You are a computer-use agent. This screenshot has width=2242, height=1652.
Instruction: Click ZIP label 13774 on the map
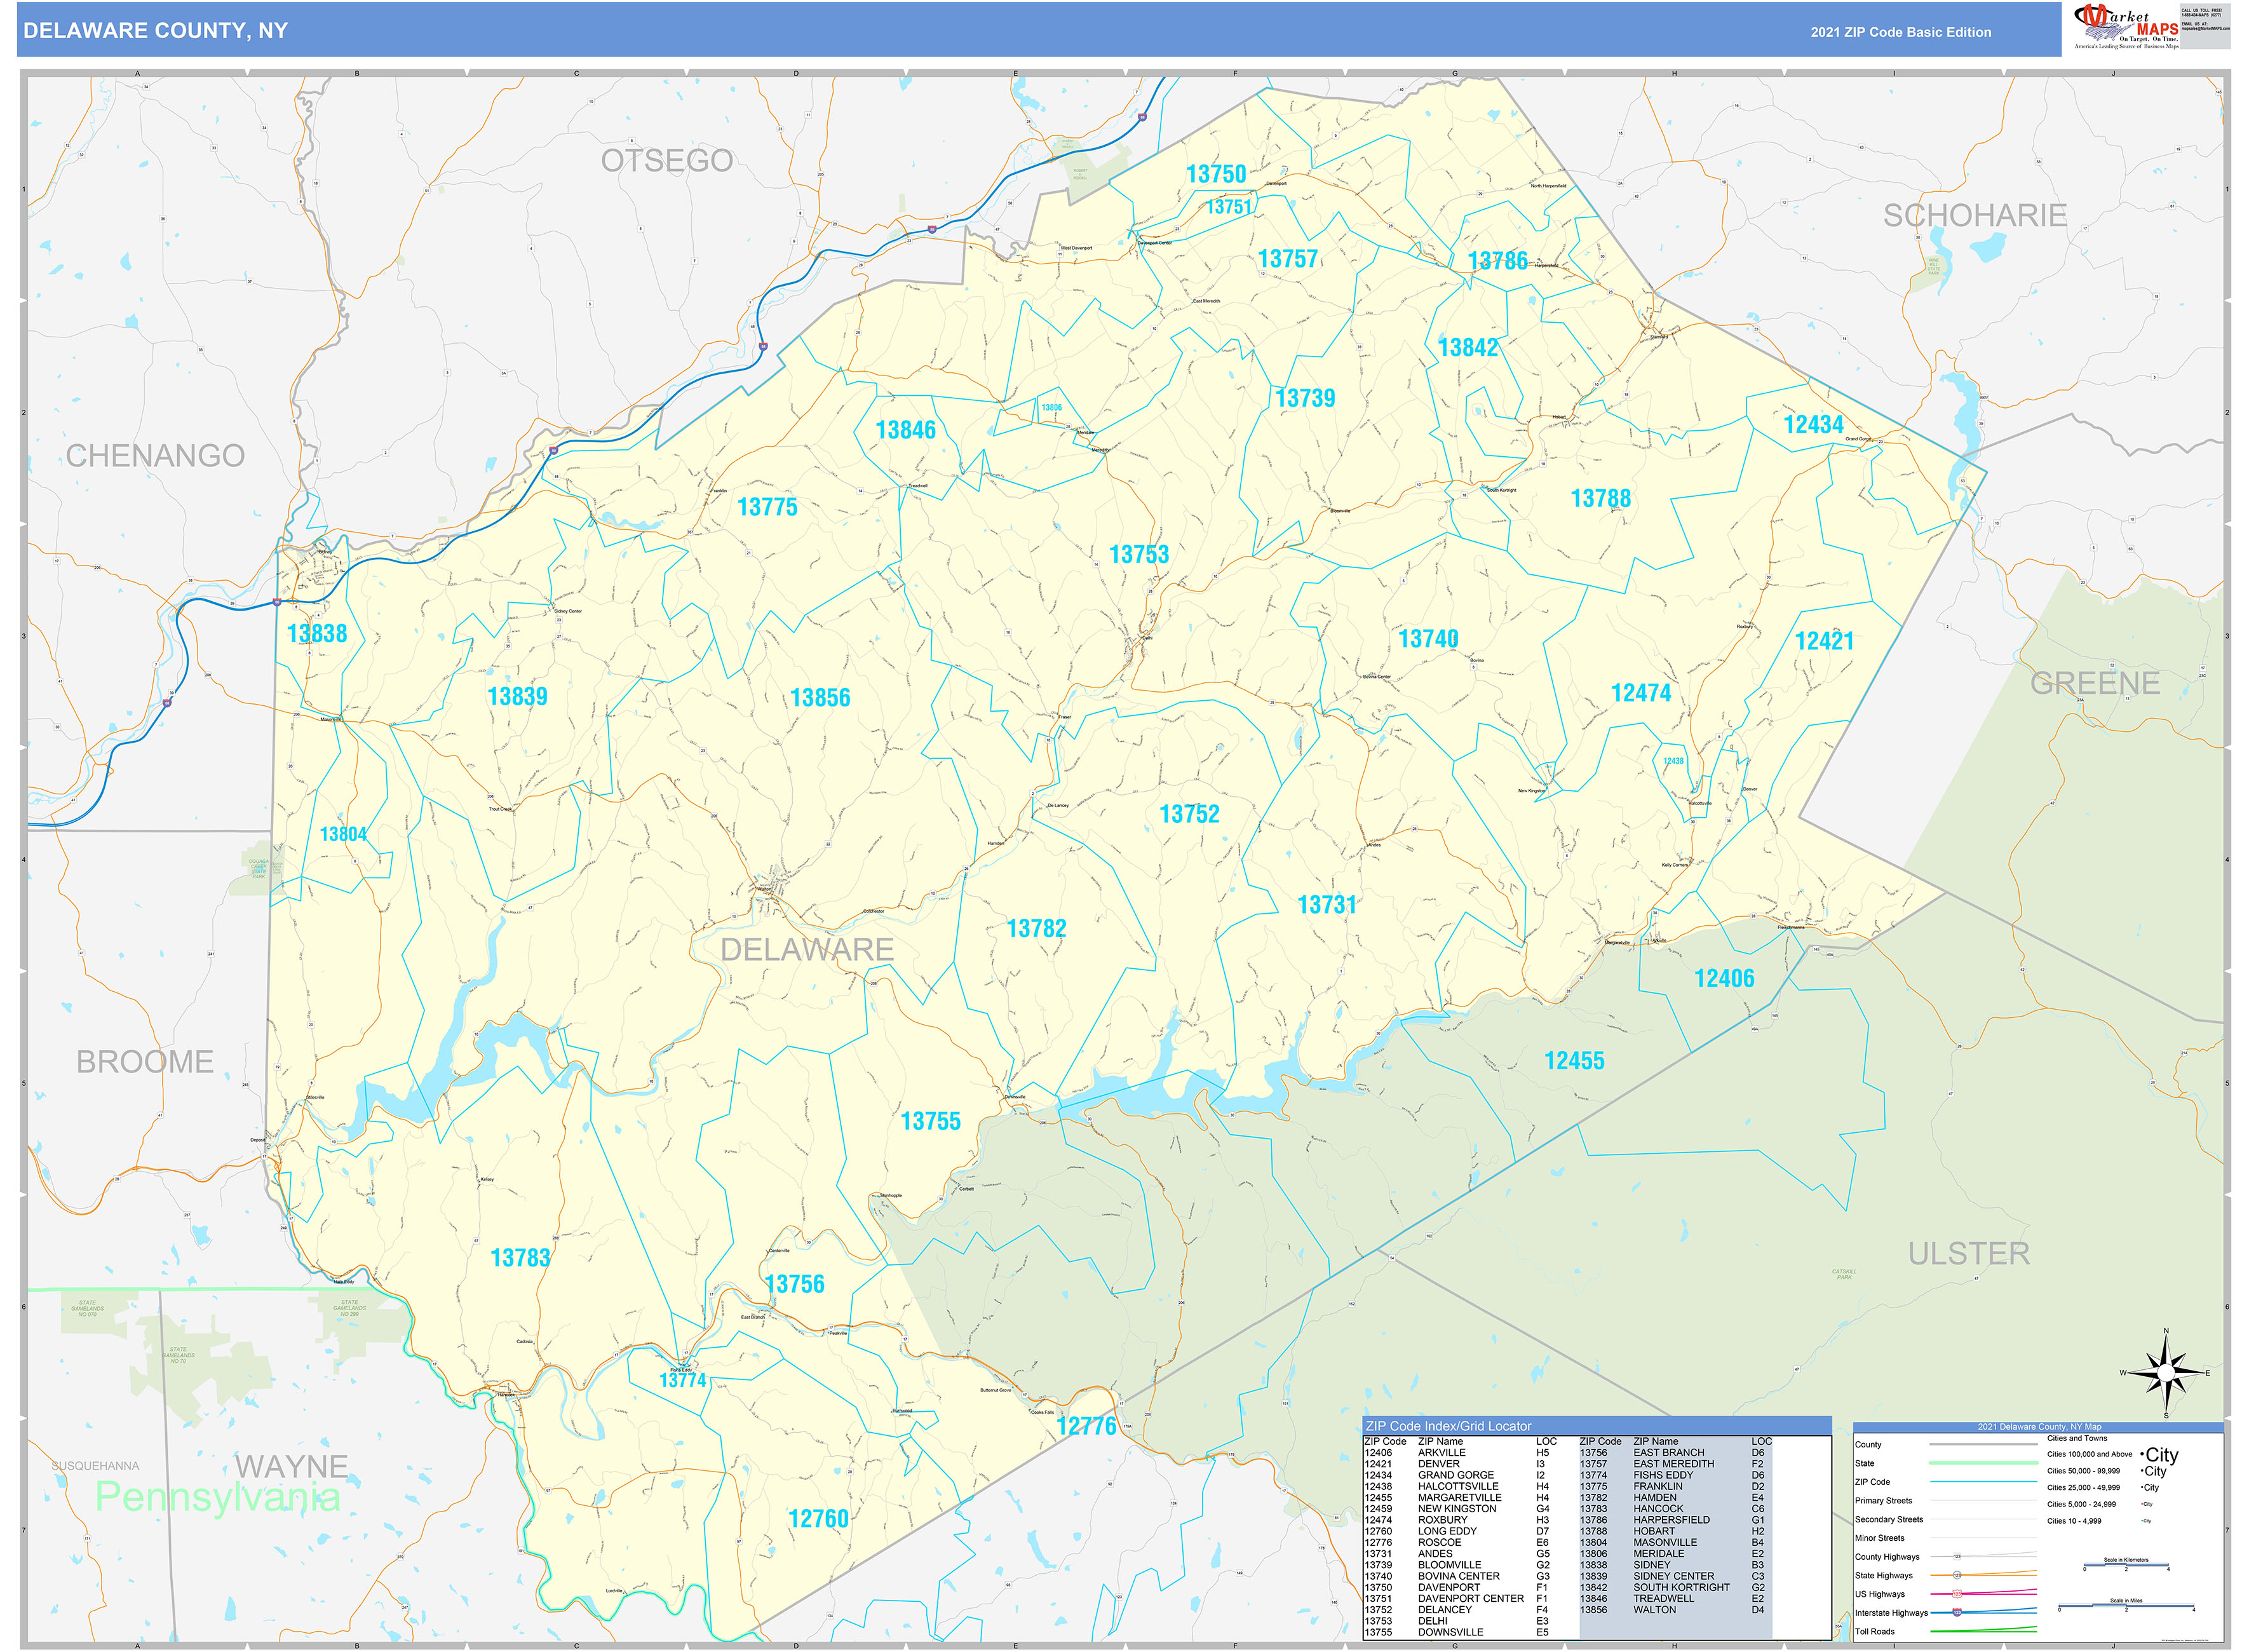(682, 1381)
